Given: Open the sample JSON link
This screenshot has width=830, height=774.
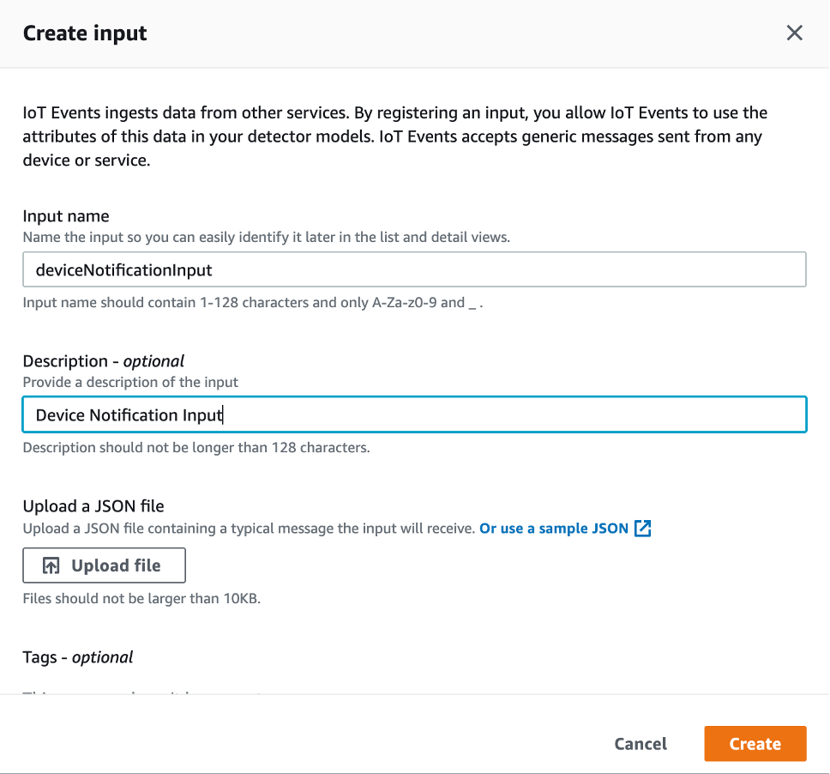Looking at the screenshot, I should click(x=553, y=529).
